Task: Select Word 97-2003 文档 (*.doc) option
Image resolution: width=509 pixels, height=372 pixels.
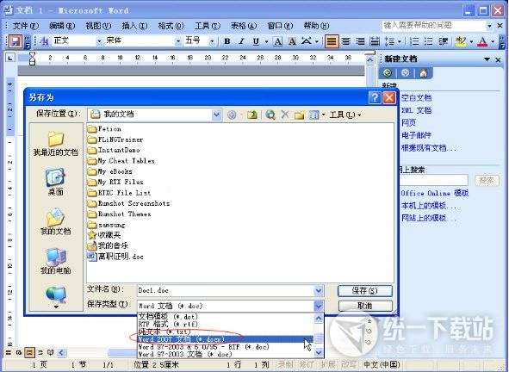Action: [x=226, y=354]
